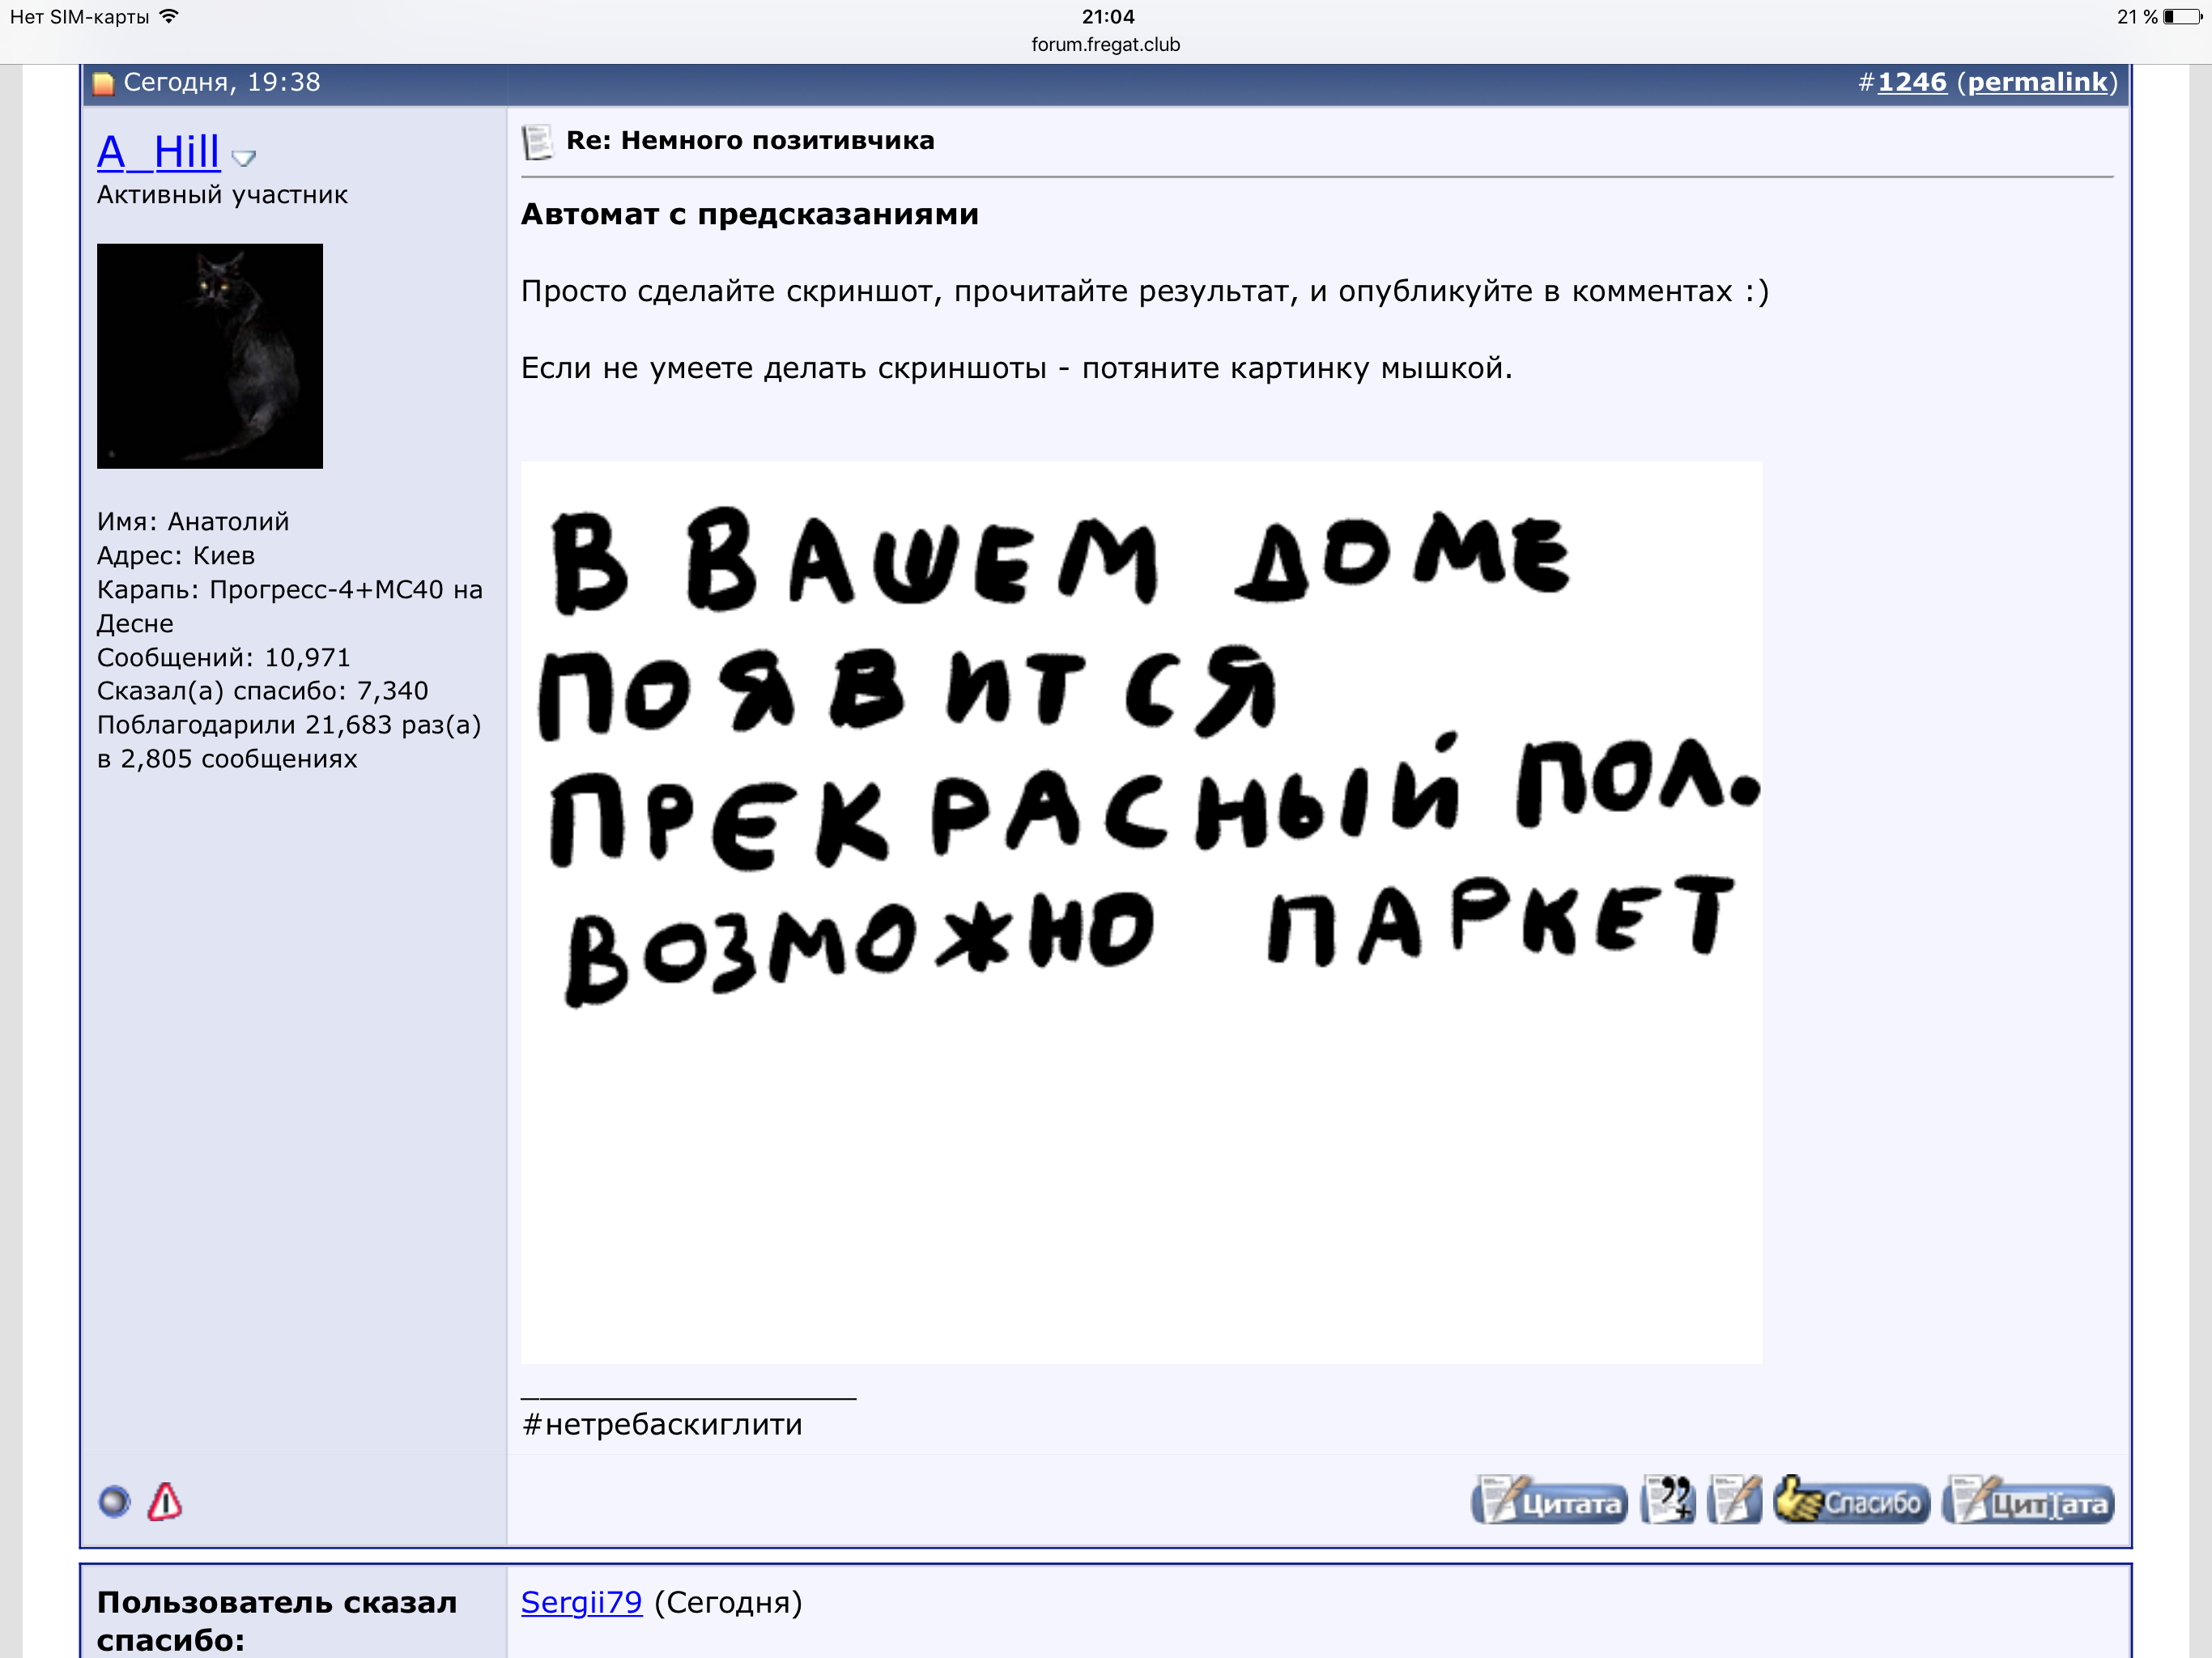Open A_Hill username profile menu

click(158, 152)
